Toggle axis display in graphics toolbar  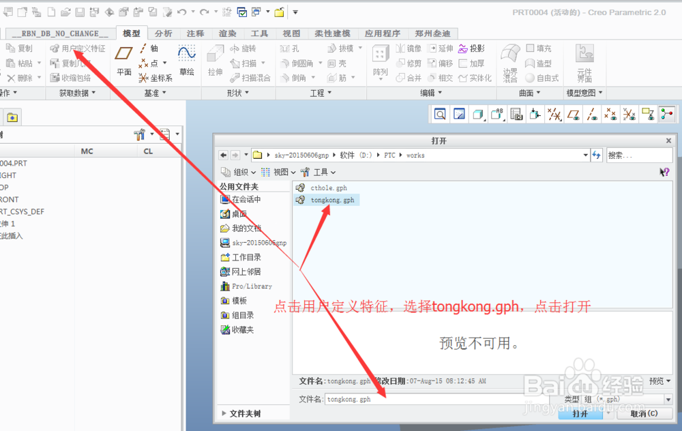coord(592,115)
